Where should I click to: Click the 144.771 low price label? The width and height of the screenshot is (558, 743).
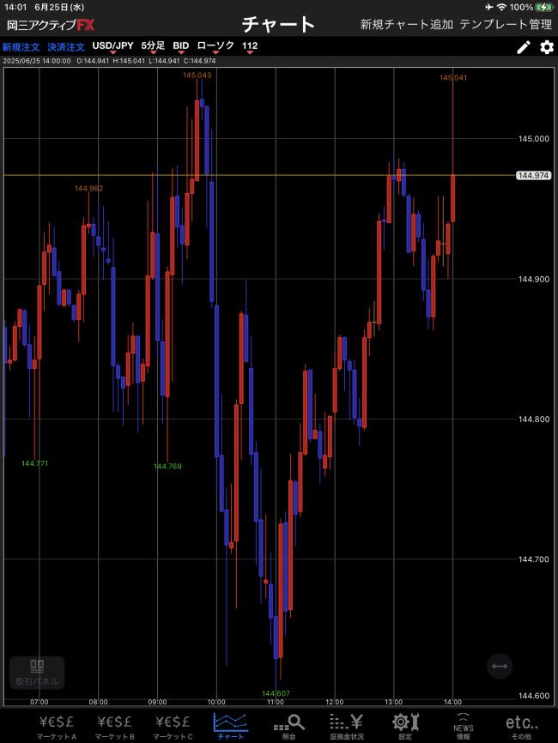point(34,463)
